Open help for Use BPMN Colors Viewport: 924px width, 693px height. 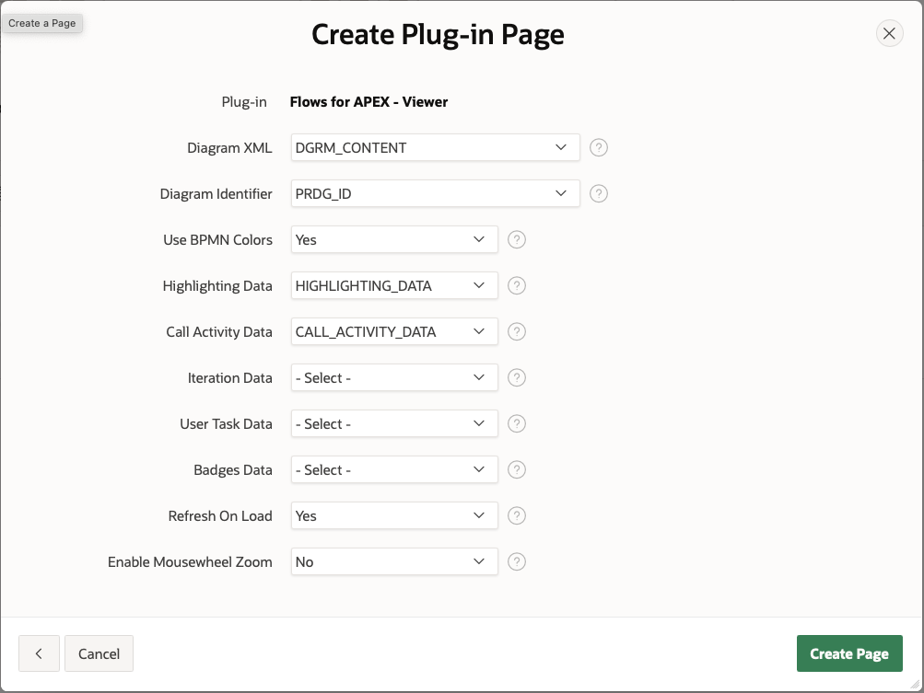click(x=517, y=239)
